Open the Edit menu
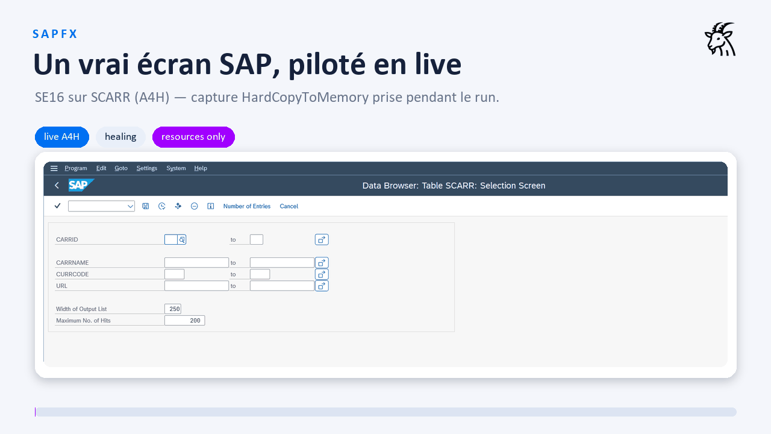This screenshot has width=771, height=434. point(101,168)
